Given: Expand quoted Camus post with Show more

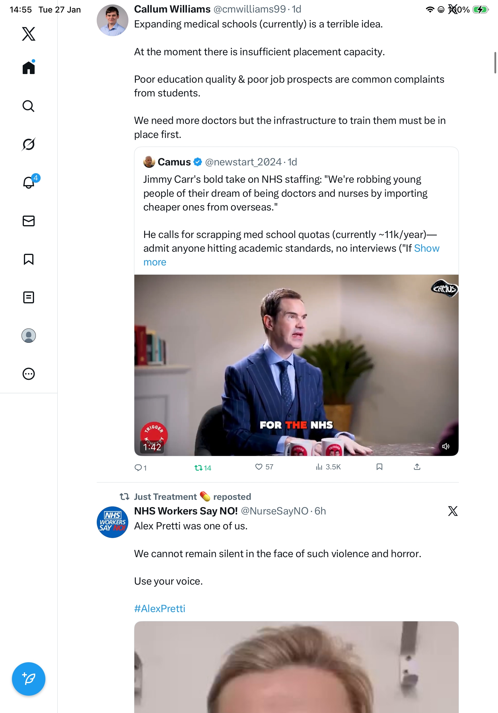Looking at the screenshot, I should coord(427,248).
